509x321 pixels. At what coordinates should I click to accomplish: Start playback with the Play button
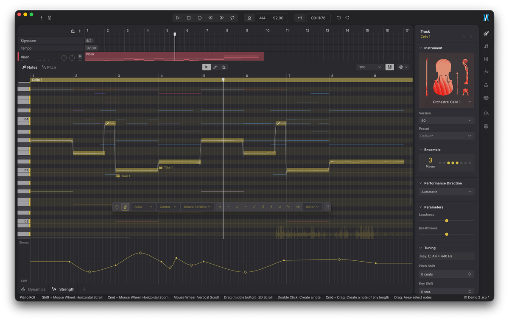(x=178, y=18)
